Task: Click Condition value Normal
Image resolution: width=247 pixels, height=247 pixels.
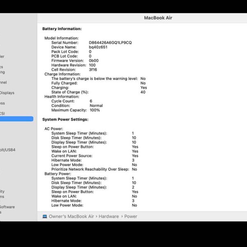Action: (96, 105)
